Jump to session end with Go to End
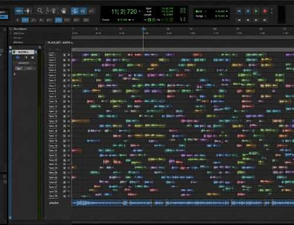The height and width of the screenshot is (225, 294). click(x=265, y=20)
